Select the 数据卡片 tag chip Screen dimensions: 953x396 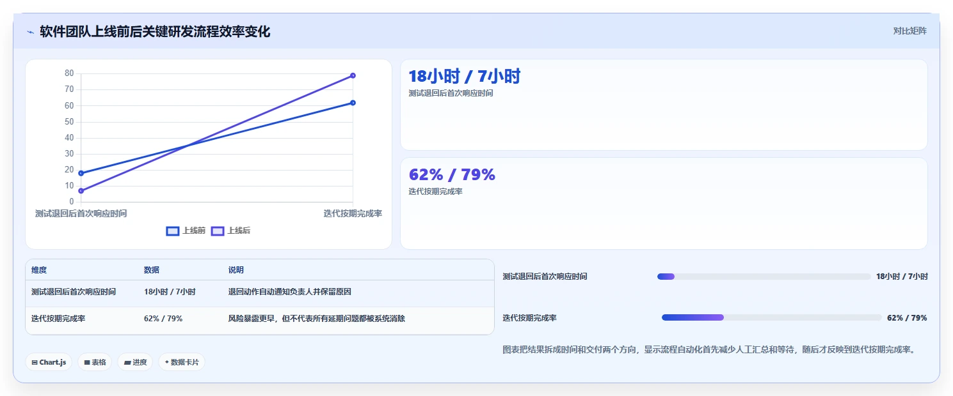[182, 362]
